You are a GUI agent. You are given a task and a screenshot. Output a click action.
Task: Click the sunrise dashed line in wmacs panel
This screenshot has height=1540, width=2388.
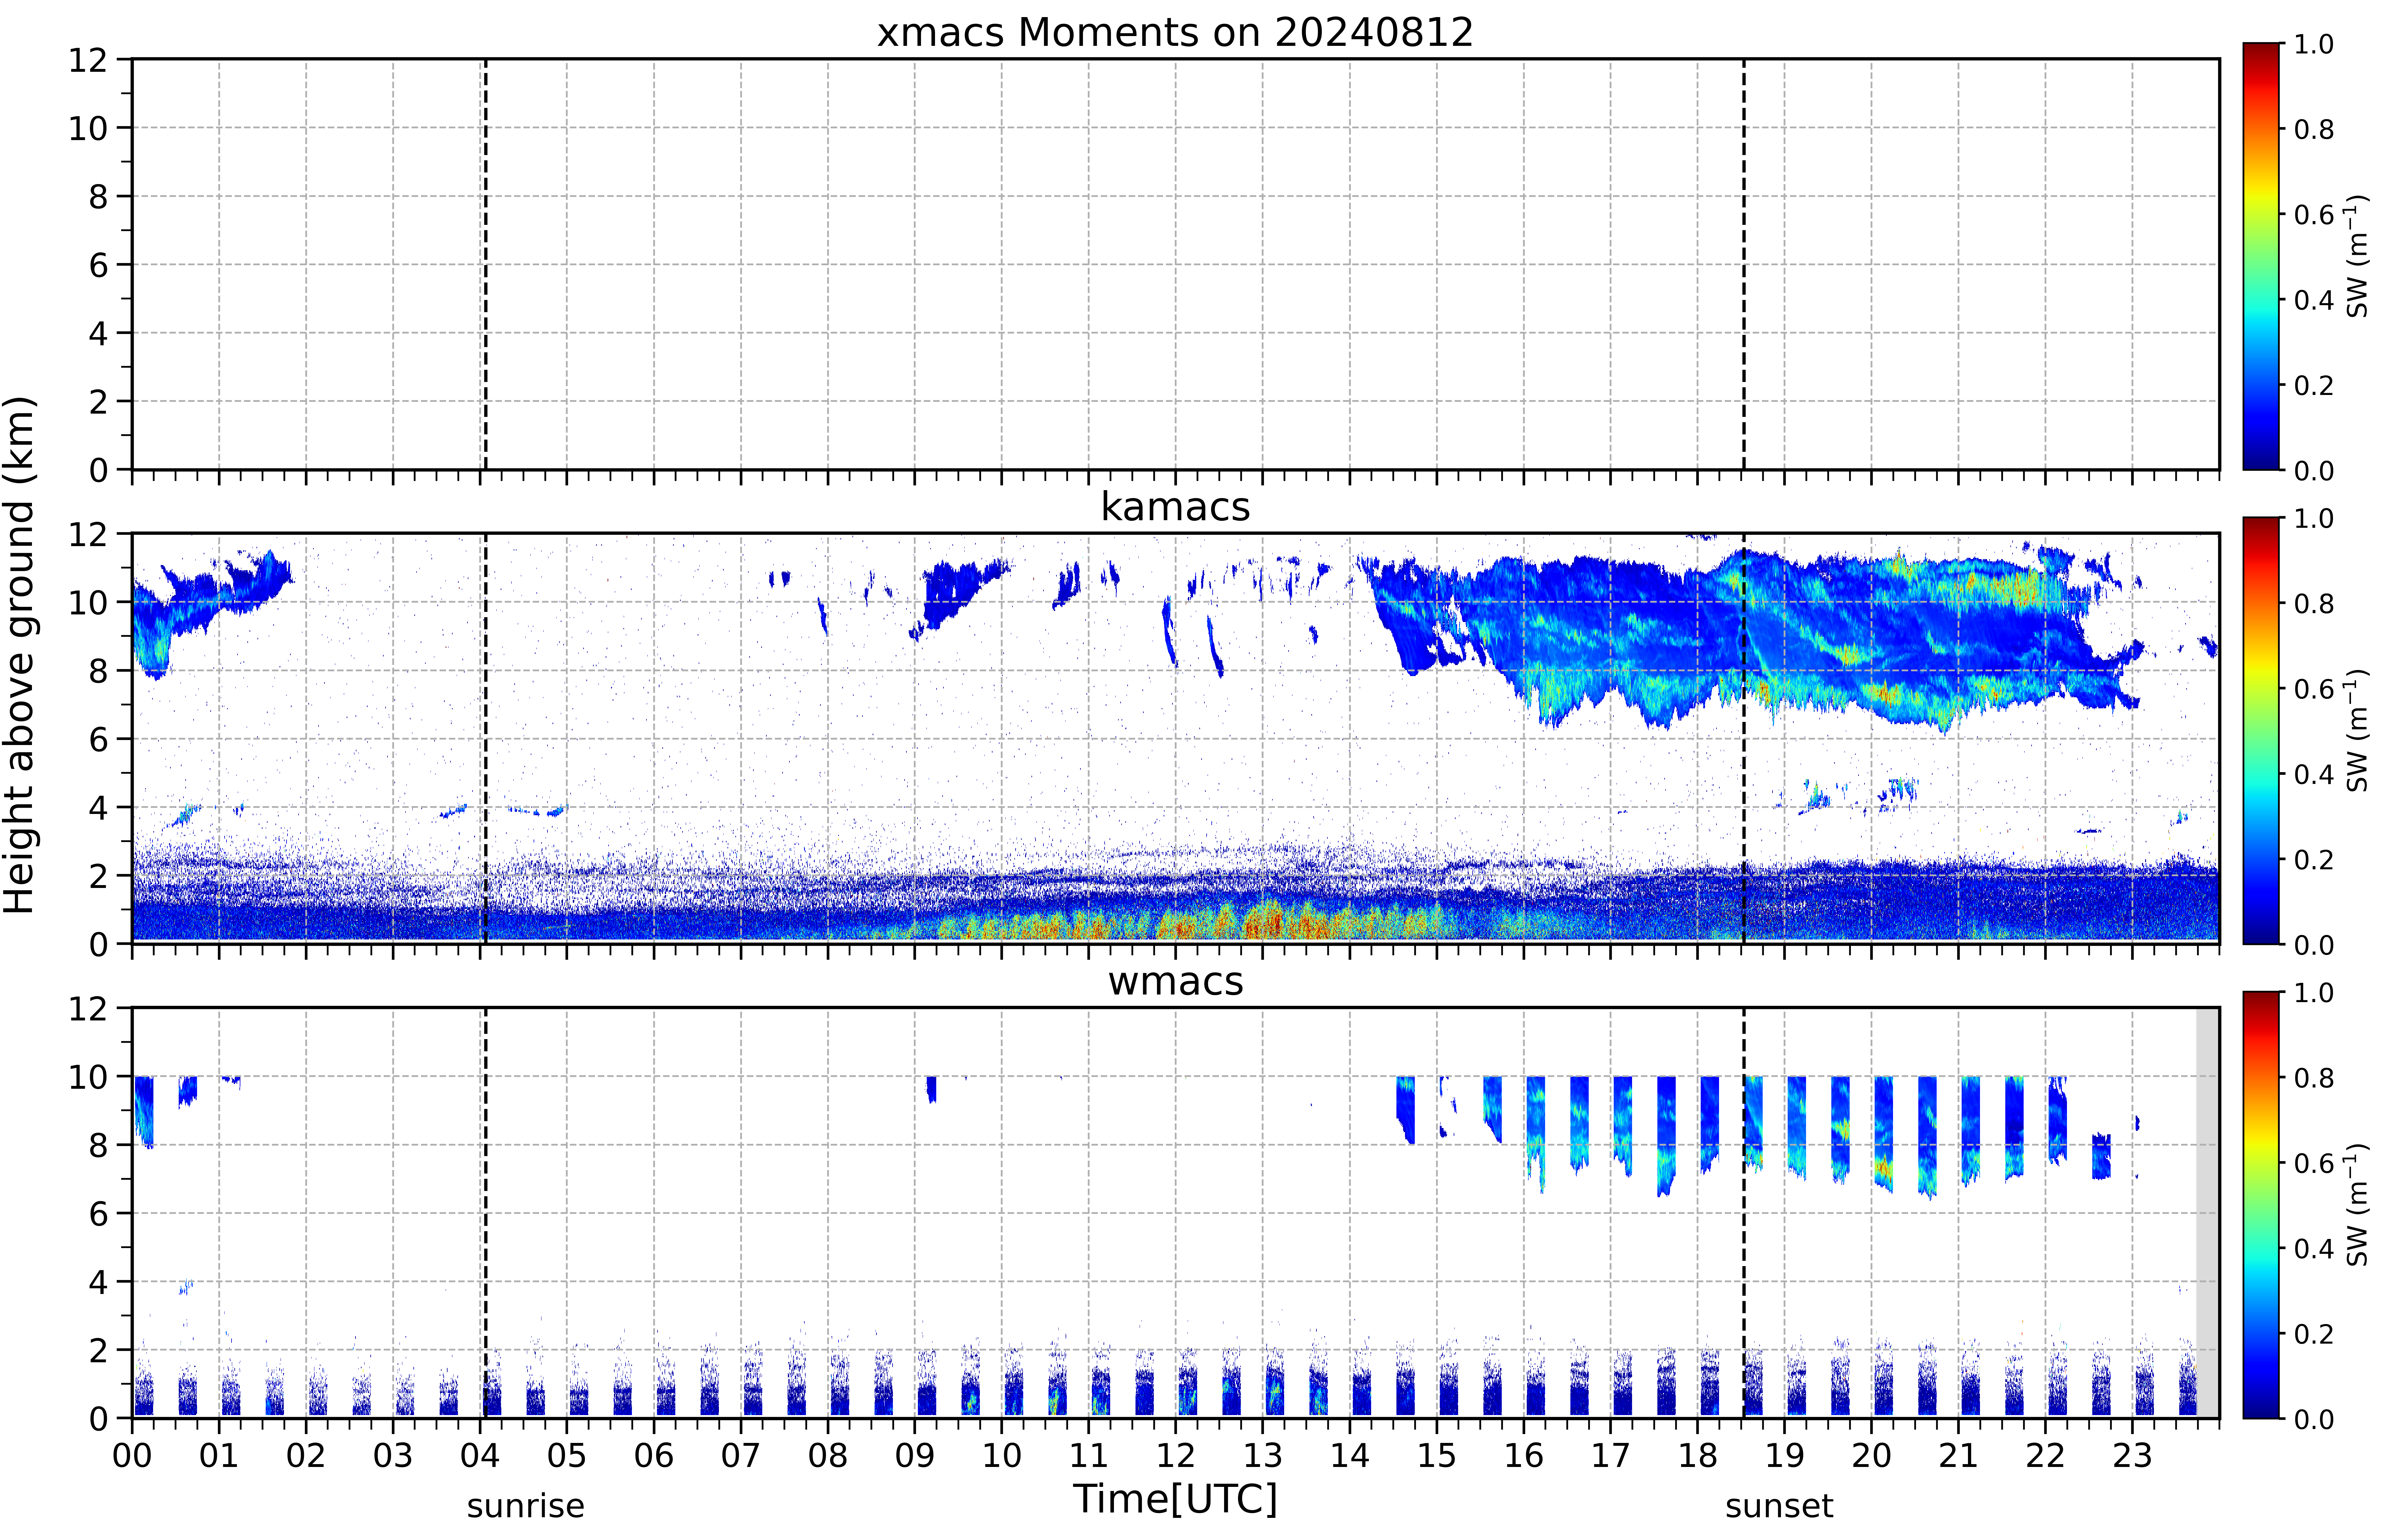(486, 1213)
